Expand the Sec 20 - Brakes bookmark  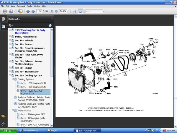point(10,44)
